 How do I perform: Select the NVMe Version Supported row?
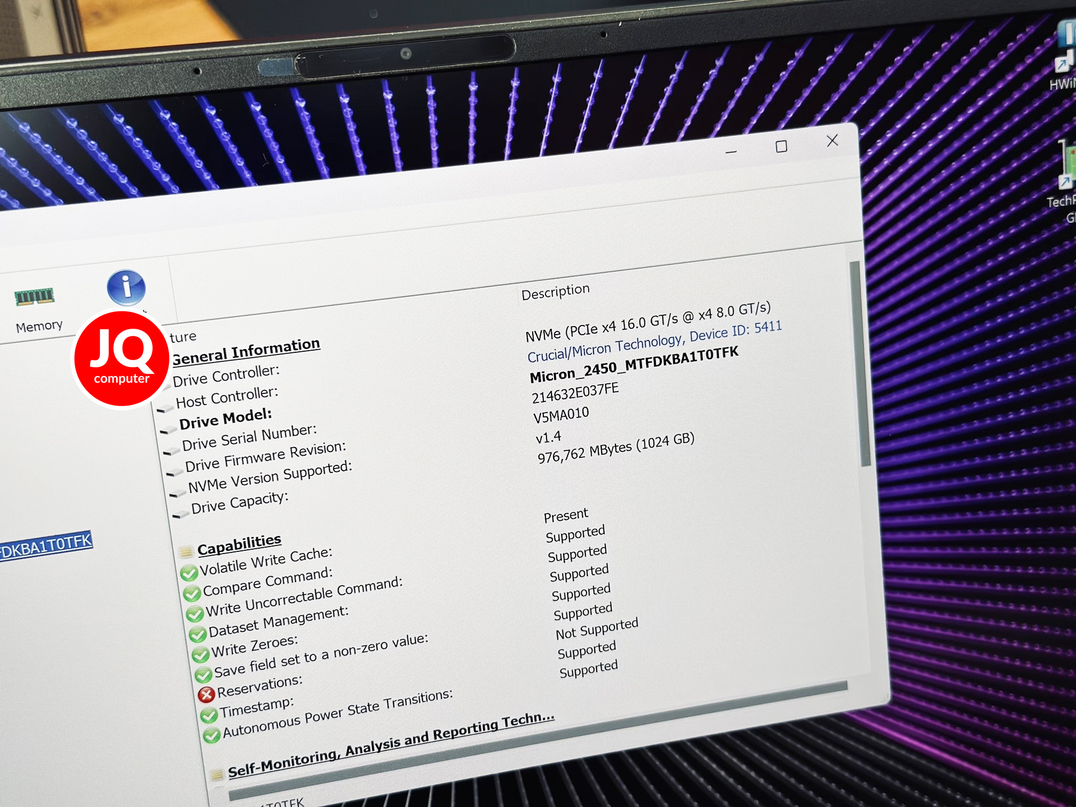(270, 477)
